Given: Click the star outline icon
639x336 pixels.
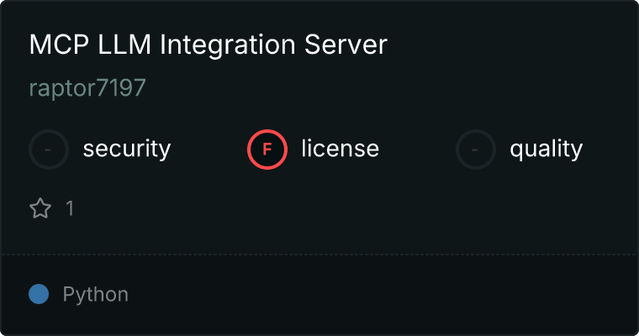Looking at the screenshot, I should click(40, 208).
